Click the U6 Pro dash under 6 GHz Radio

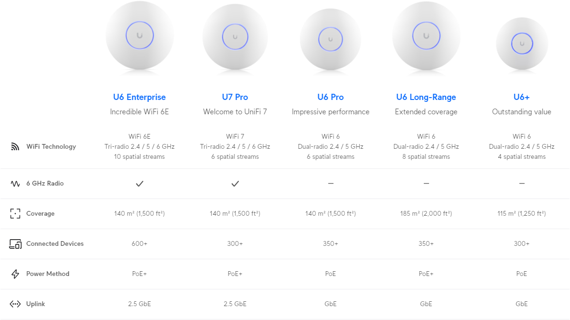coord(331,184)
